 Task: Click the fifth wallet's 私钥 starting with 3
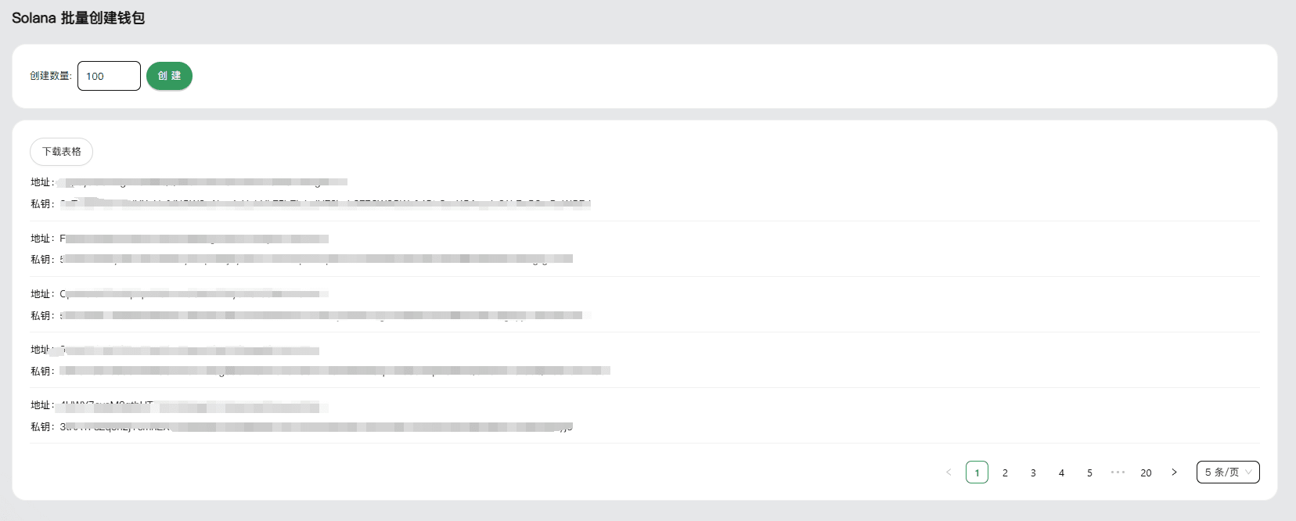[316, 427]
